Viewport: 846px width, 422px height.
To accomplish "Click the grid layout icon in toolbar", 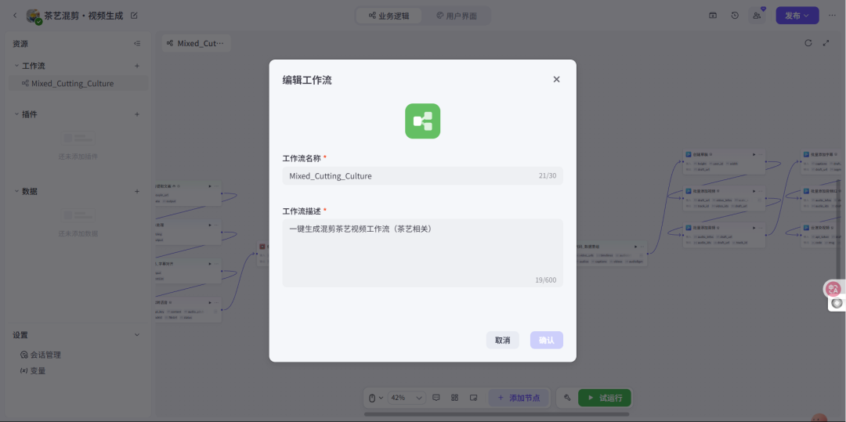I will [455, 398].
